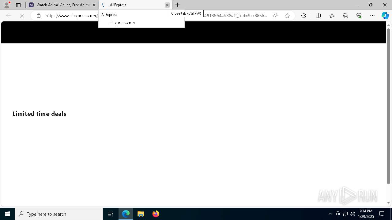The image size is (392, 220).
Task: Open Microsoft Edge from taskbar
Action: [x=126, y=214]
